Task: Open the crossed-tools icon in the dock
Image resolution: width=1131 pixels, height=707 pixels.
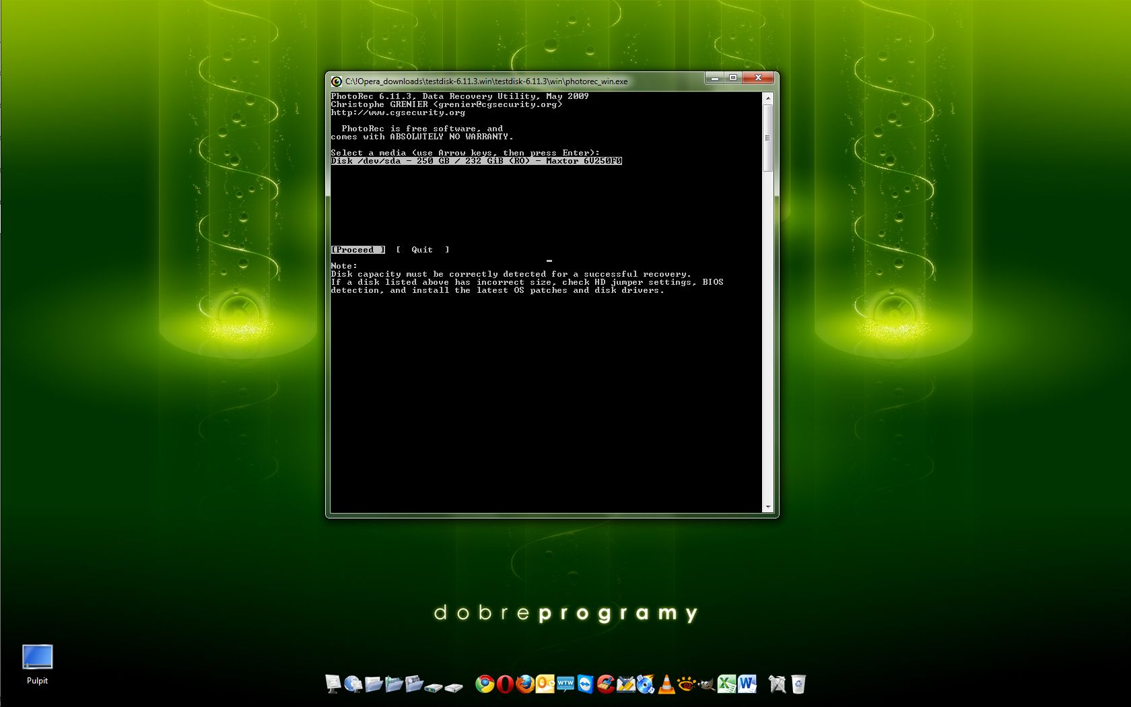Action: [x=778, y=684]
